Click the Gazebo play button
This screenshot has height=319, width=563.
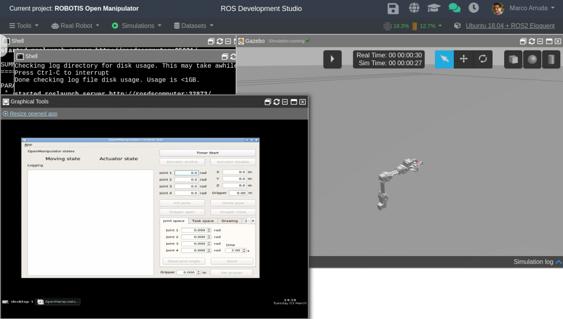coord(332,59)
